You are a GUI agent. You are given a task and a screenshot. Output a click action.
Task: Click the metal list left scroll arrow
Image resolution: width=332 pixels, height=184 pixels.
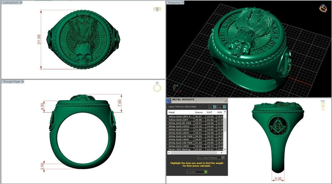click(x=169, y=153)
